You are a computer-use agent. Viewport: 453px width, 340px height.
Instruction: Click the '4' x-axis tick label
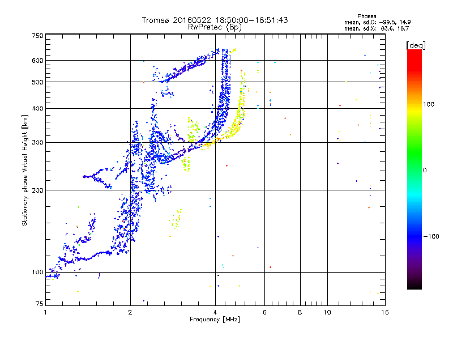(215, 312)
